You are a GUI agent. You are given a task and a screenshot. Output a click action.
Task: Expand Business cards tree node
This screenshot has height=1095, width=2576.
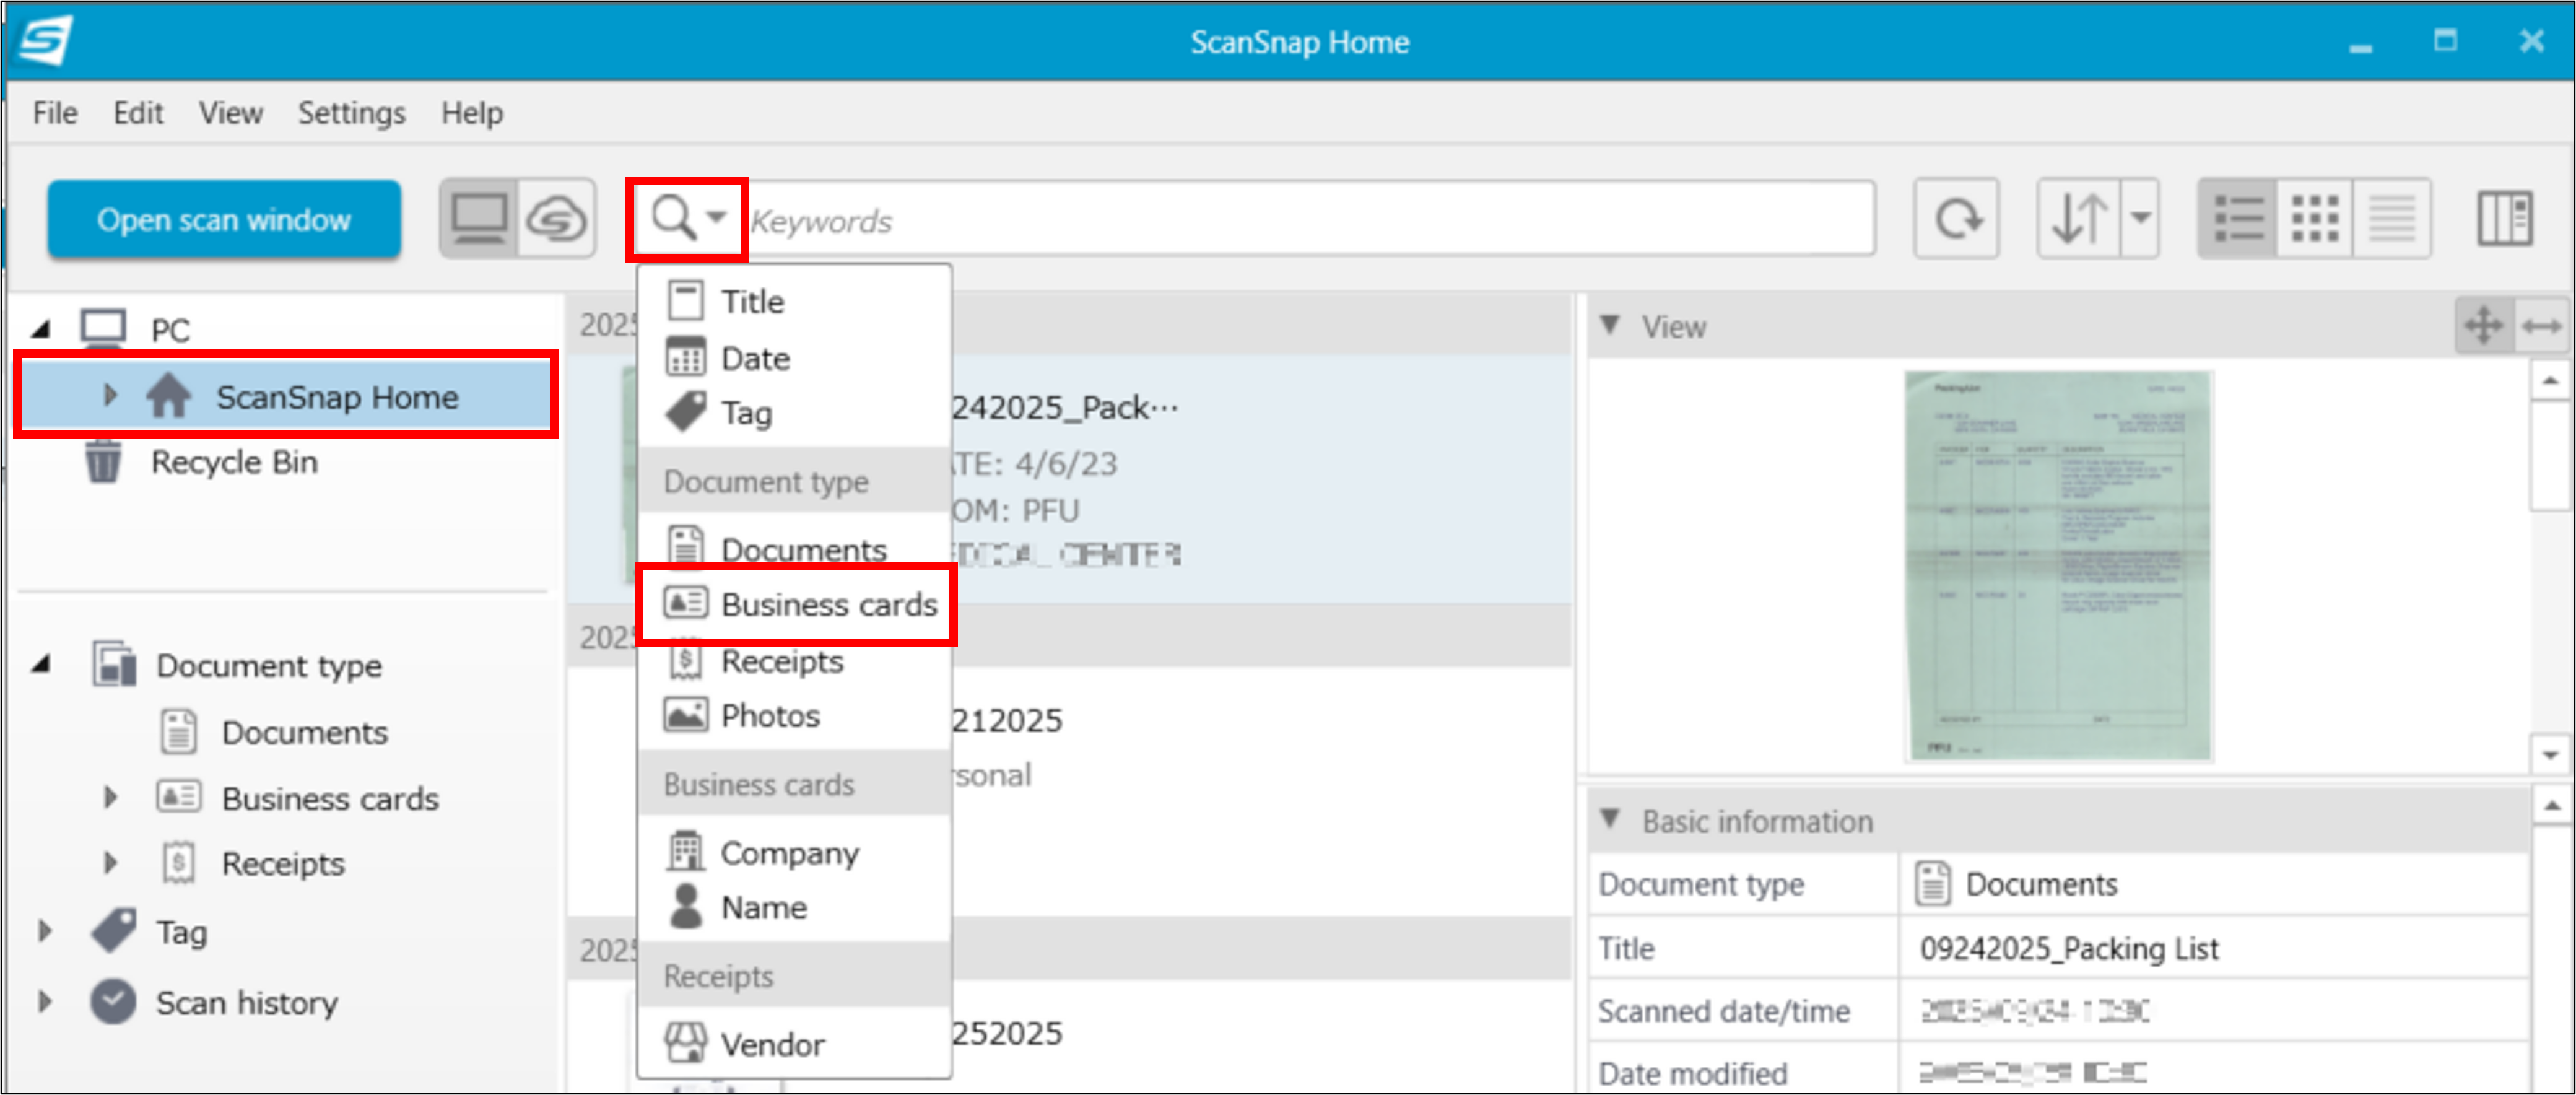[110, 797]
